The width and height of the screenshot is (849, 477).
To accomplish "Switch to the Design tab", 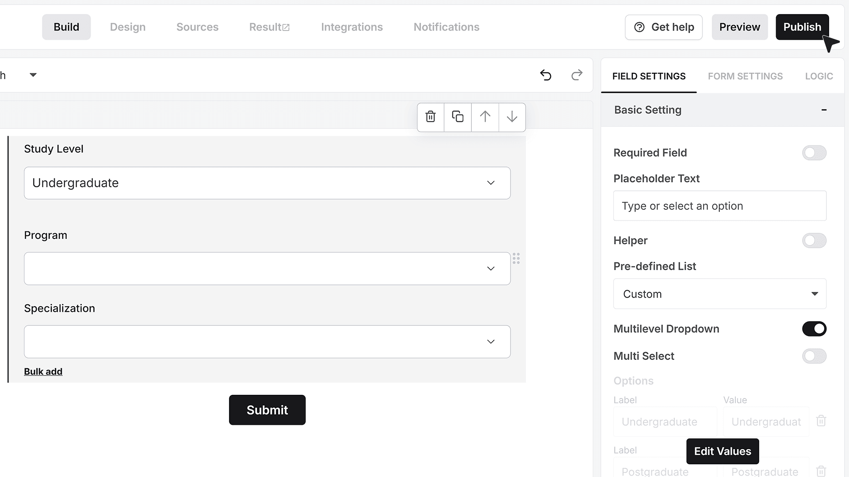I will 128,27.
